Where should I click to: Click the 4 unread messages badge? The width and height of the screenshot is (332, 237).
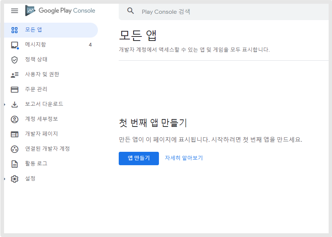pos(90,45)
